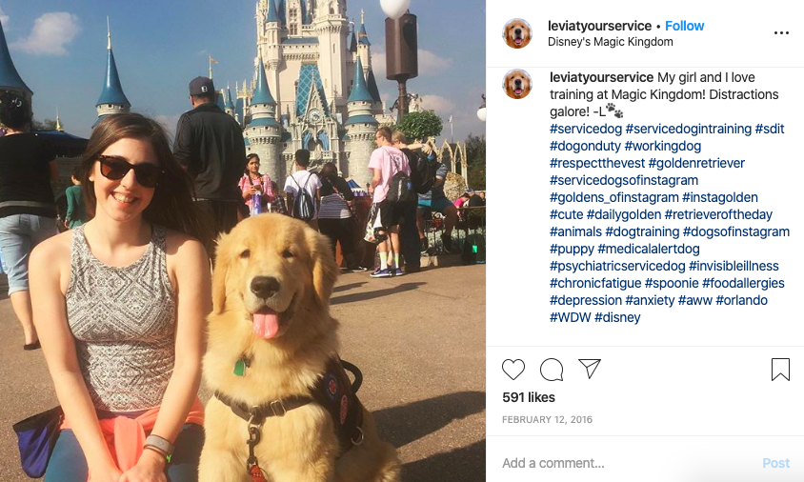
Task: Open #psychiatricservicedog hashtag
Action: tap(617, 266)
